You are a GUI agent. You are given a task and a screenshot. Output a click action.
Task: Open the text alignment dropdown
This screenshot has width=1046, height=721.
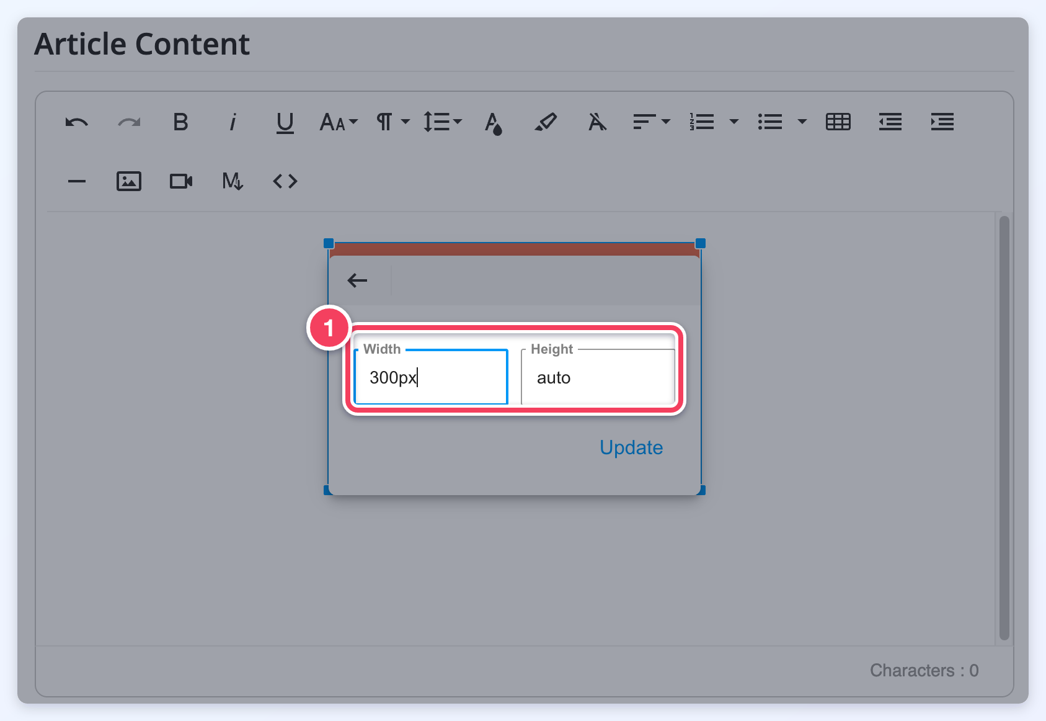[651, 122]
